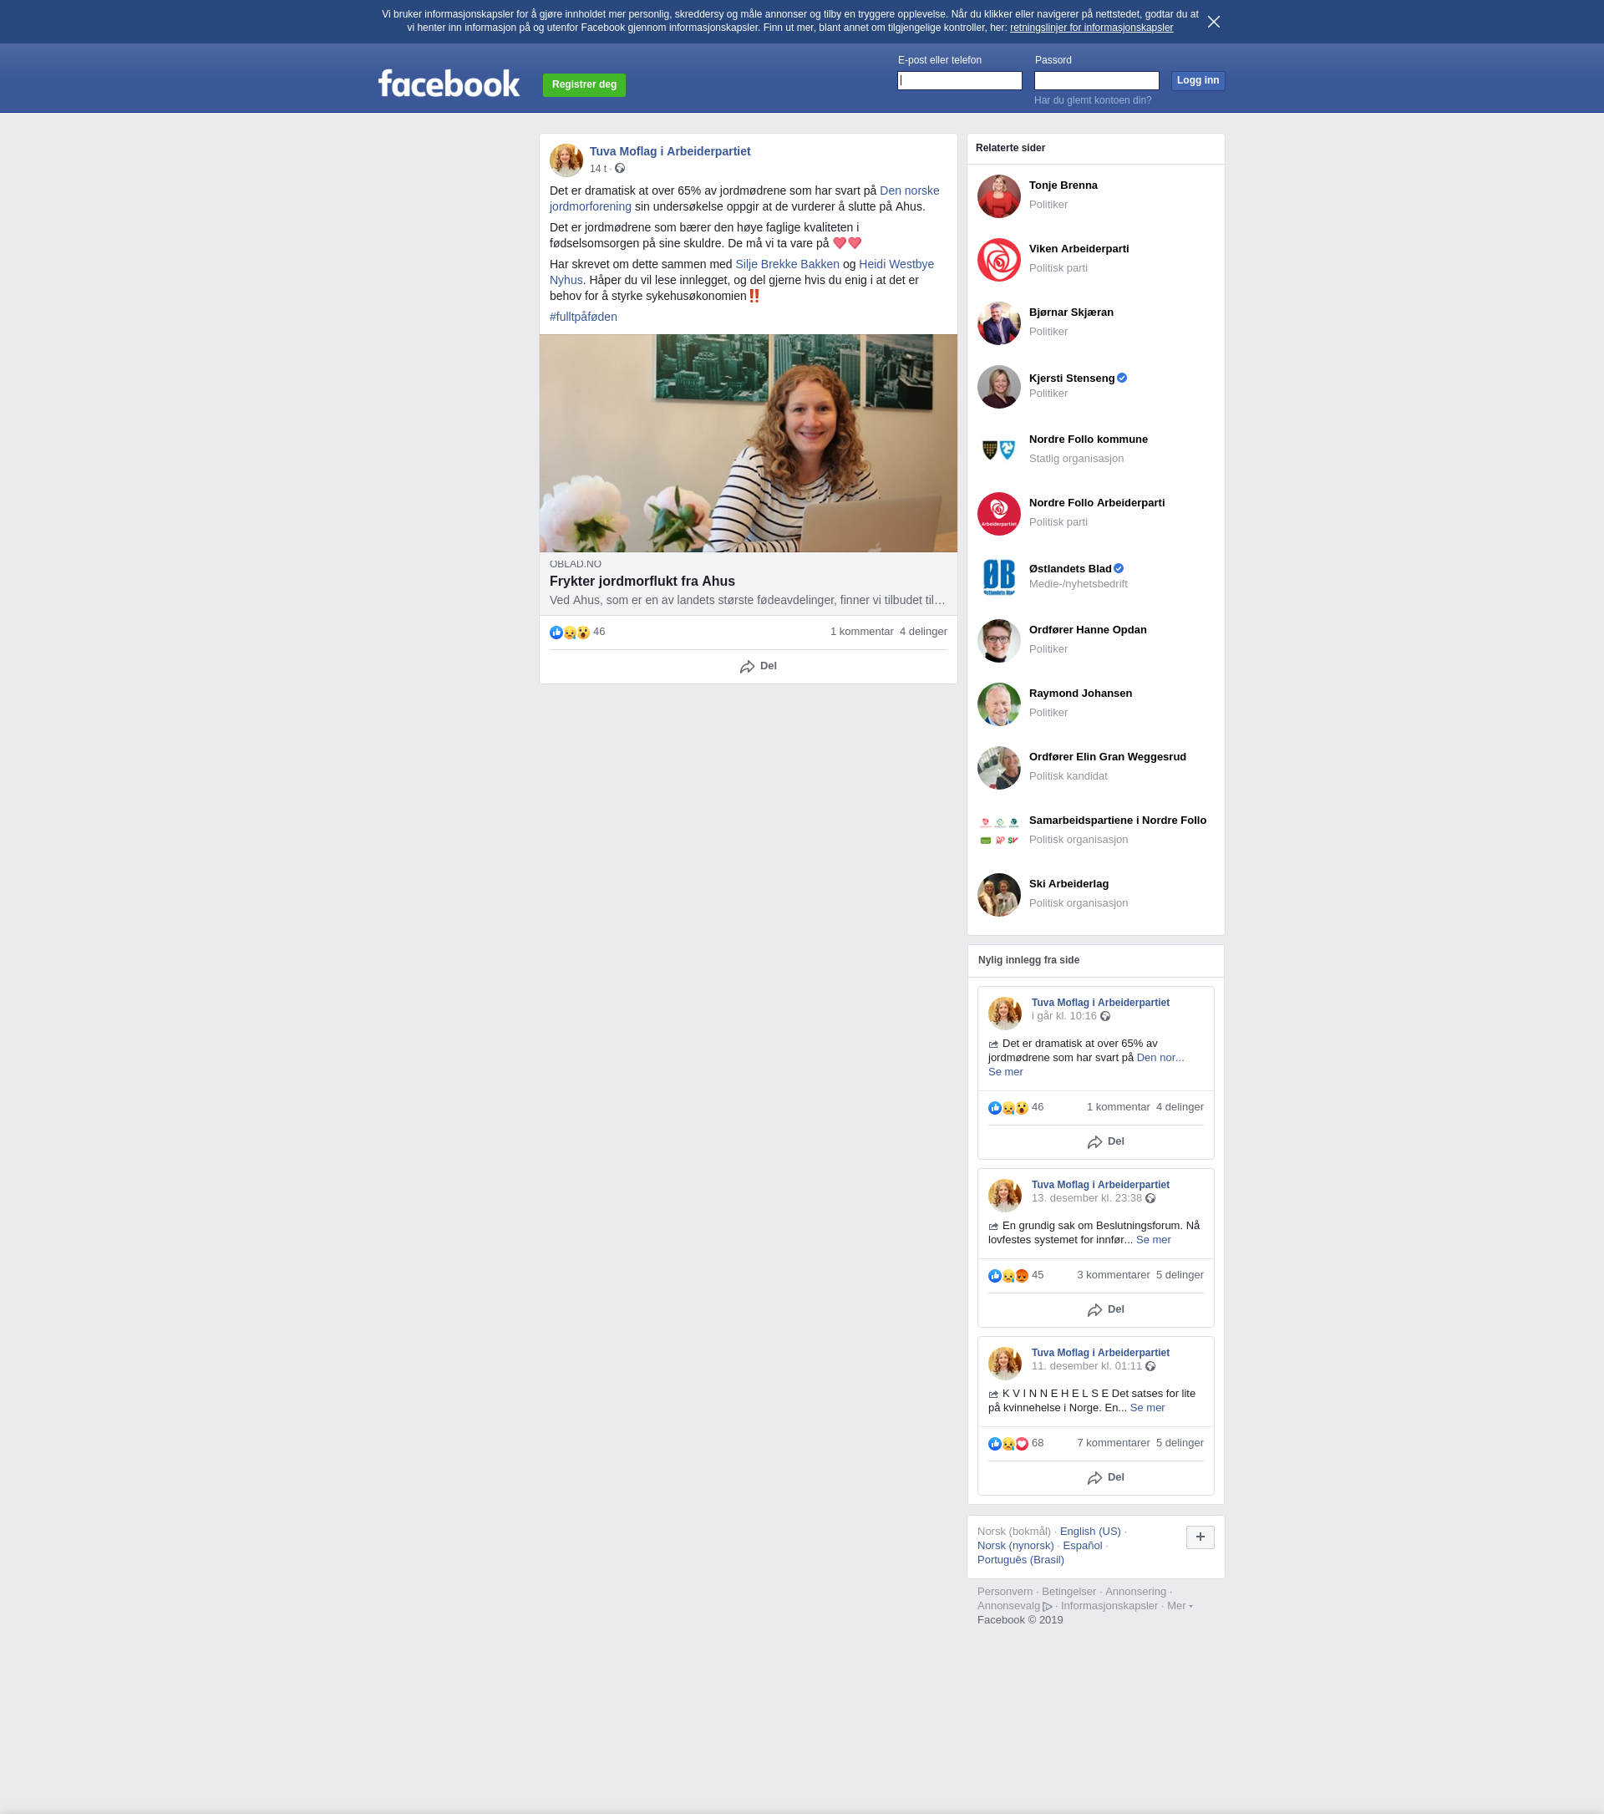
Task: Open Nordre Follo Arbeiderparti logo
Action: (999, 514)
